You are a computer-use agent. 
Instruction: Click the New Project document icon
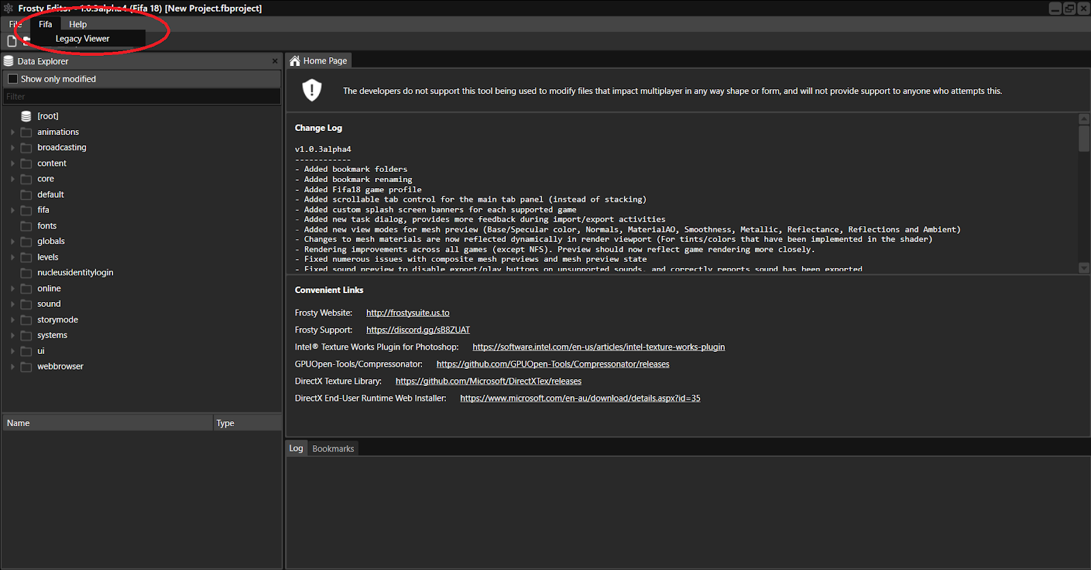12,41
